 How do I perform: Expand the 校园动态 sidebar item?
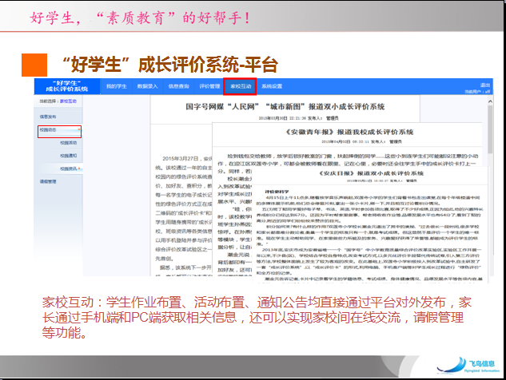pyautogui.click(x=50, y=129)
